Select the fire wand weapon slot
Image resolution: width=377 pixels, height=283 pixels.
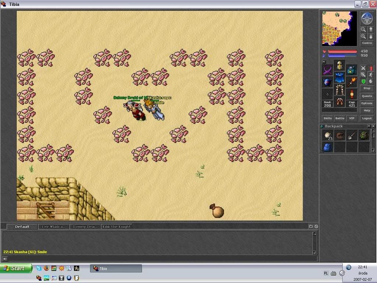[352, 82]
